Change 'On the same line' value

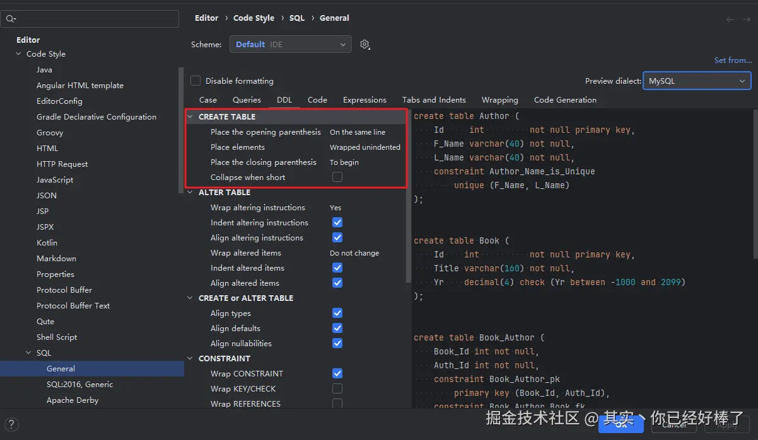(x=358, y=132)
